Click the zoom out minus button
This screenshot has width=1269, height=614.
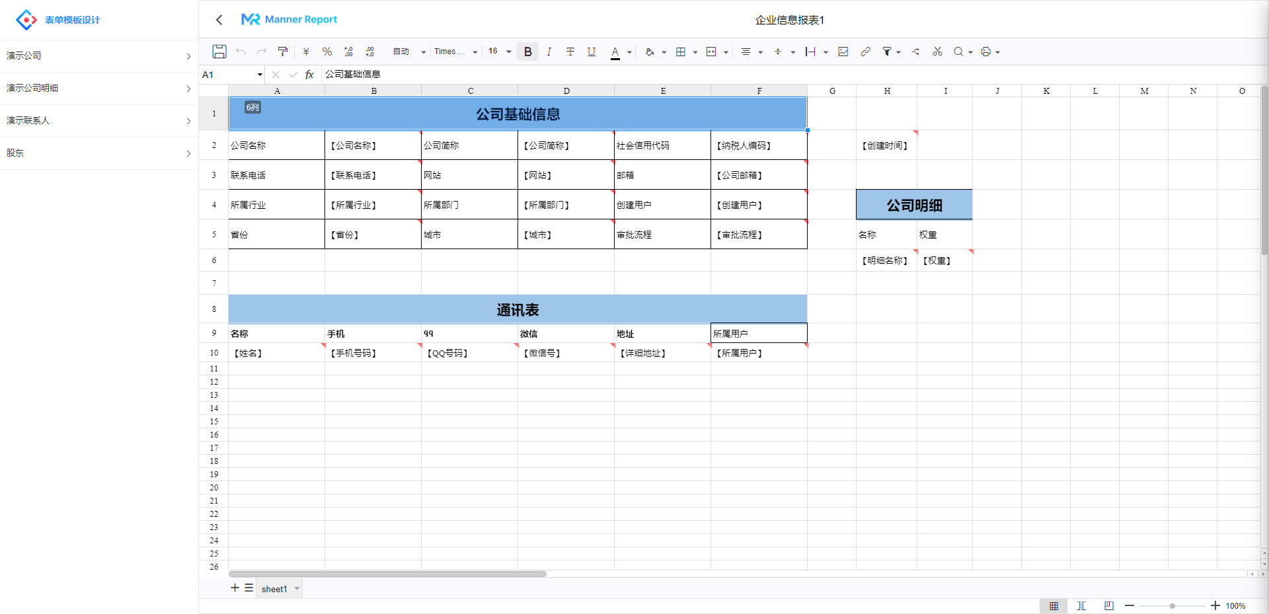(x=1130, y=606)
